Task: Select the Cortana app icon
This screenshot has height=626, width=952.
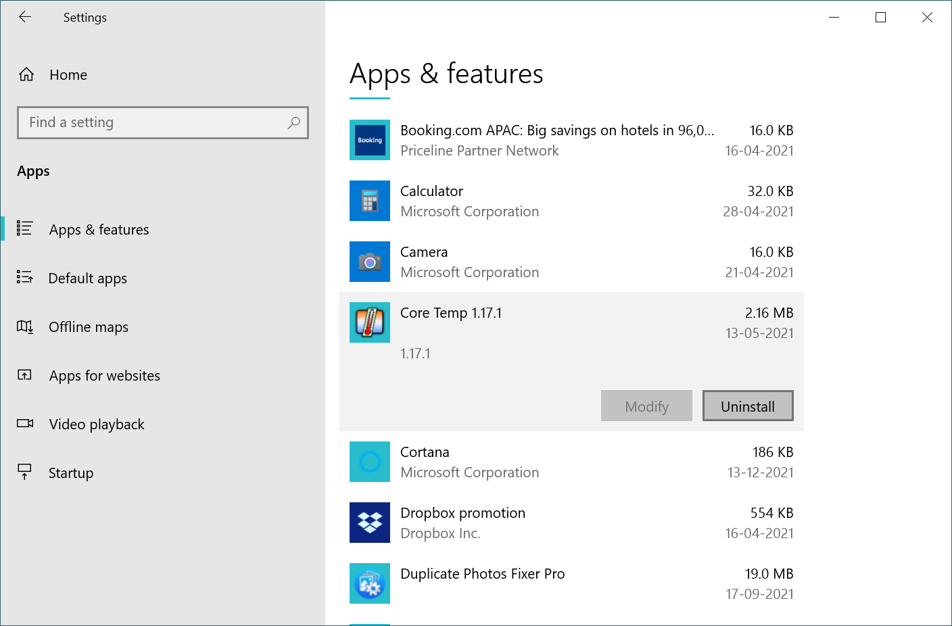Action: 370,462
